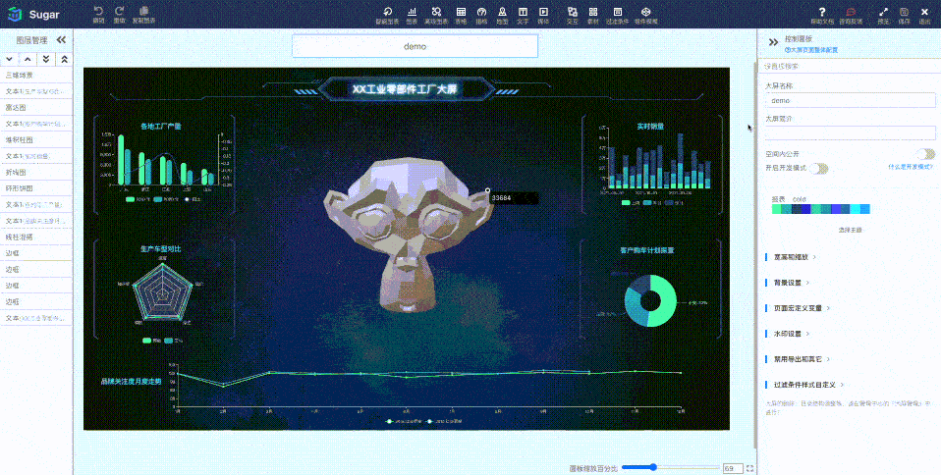Click the 退出 exit X icon
941x475 pixels.
[925, 12]
